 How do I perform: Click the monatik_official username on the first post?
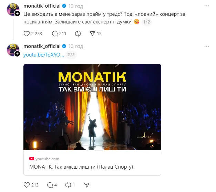coord(42,6)
